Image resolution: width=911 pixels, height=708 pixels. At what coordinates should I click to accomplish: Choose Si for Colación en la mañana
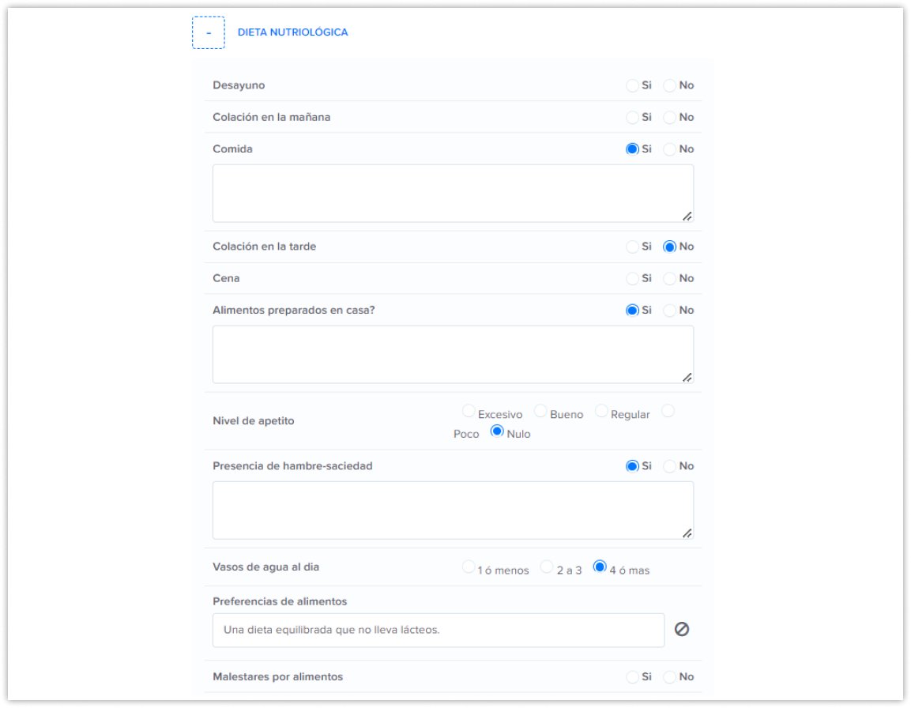pos(632,117)
